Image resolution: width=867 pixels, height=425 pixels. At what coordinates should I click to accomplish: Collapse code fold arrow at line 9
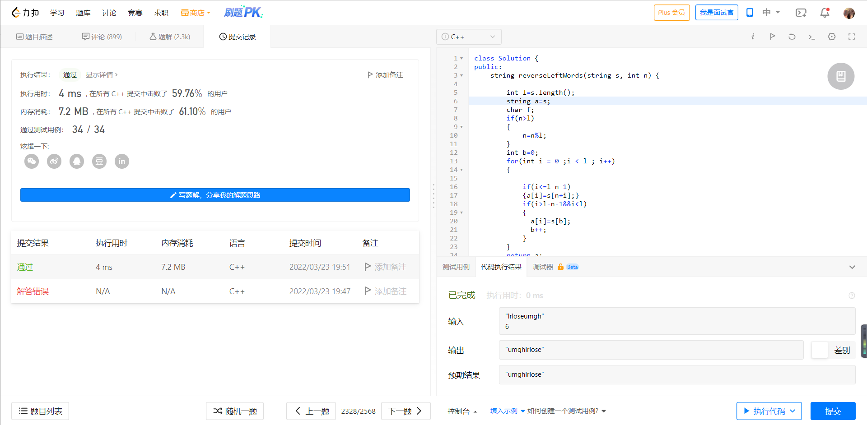tap(461, 127)
